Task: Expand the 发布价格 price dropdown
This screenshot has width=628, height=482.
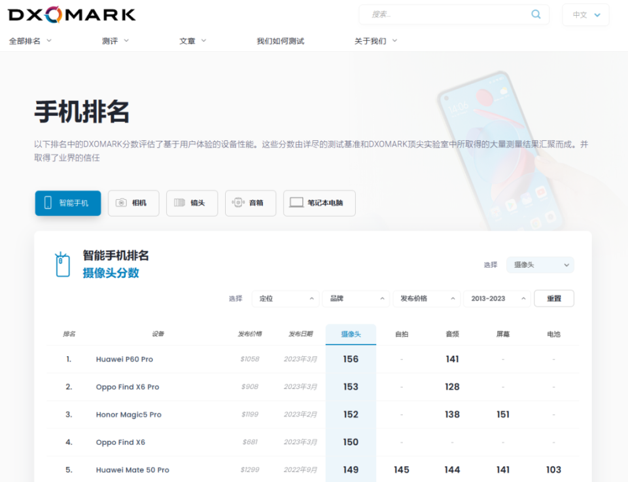Action: 426,298
